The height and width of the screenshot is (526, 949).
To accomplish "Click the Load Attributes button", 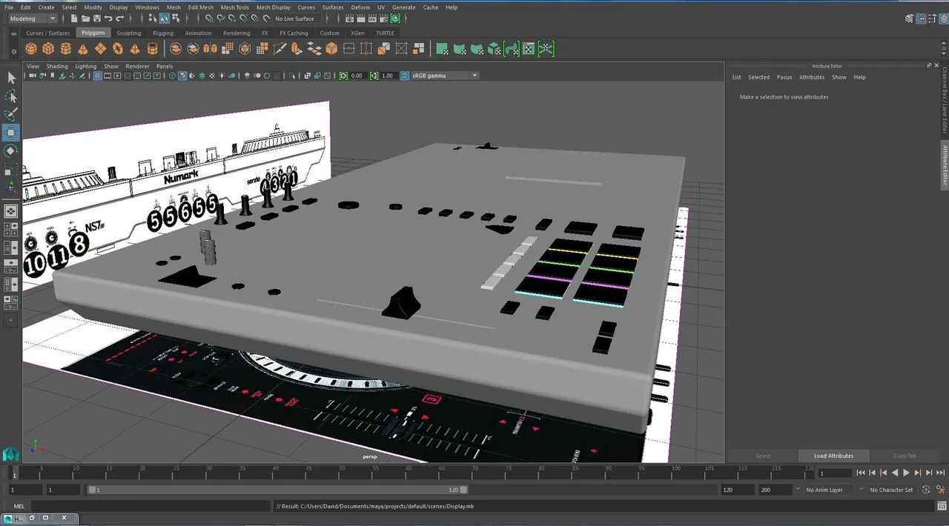I will click(x=833, y=456).
